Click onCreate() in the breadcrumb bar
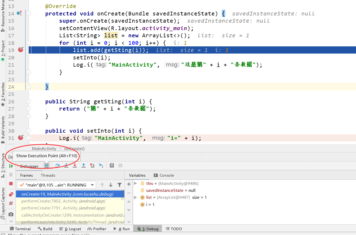 tap(74, 149)
